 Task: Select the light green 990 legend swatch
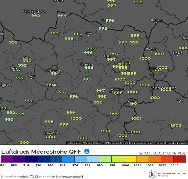[x=105, y=159]
